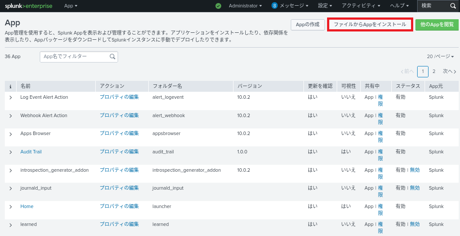
Task: Click the Splunk enterprise logo
Action: pyautogui.click(x=28, y=6)
